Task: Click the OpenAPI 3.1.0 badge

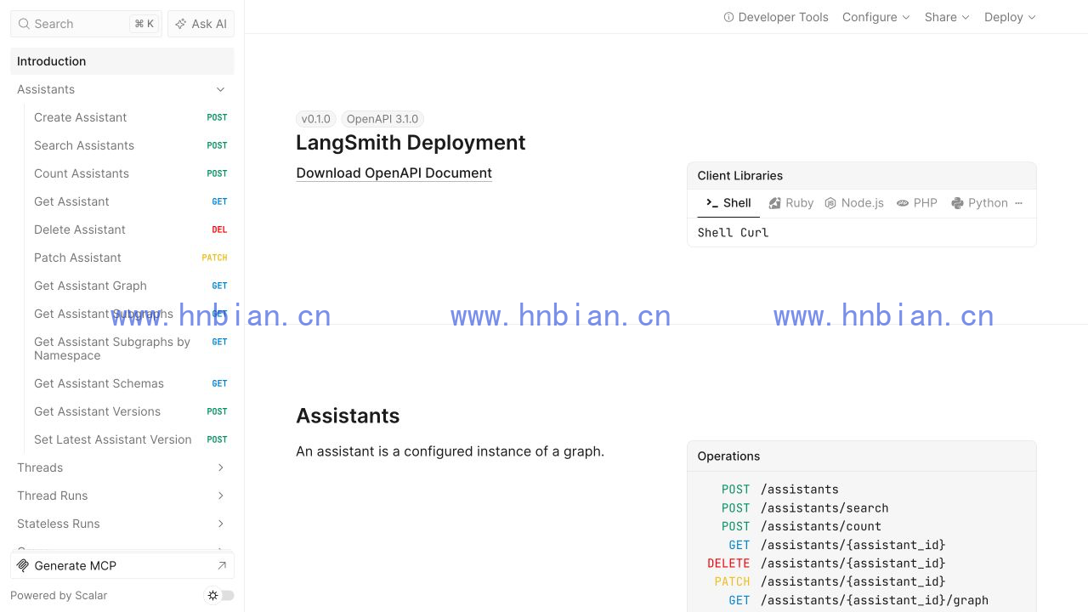Action: tap(382, 119)
